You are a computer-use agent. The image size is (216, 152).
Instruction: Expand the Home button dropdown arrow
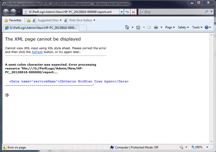click(132, 27)
